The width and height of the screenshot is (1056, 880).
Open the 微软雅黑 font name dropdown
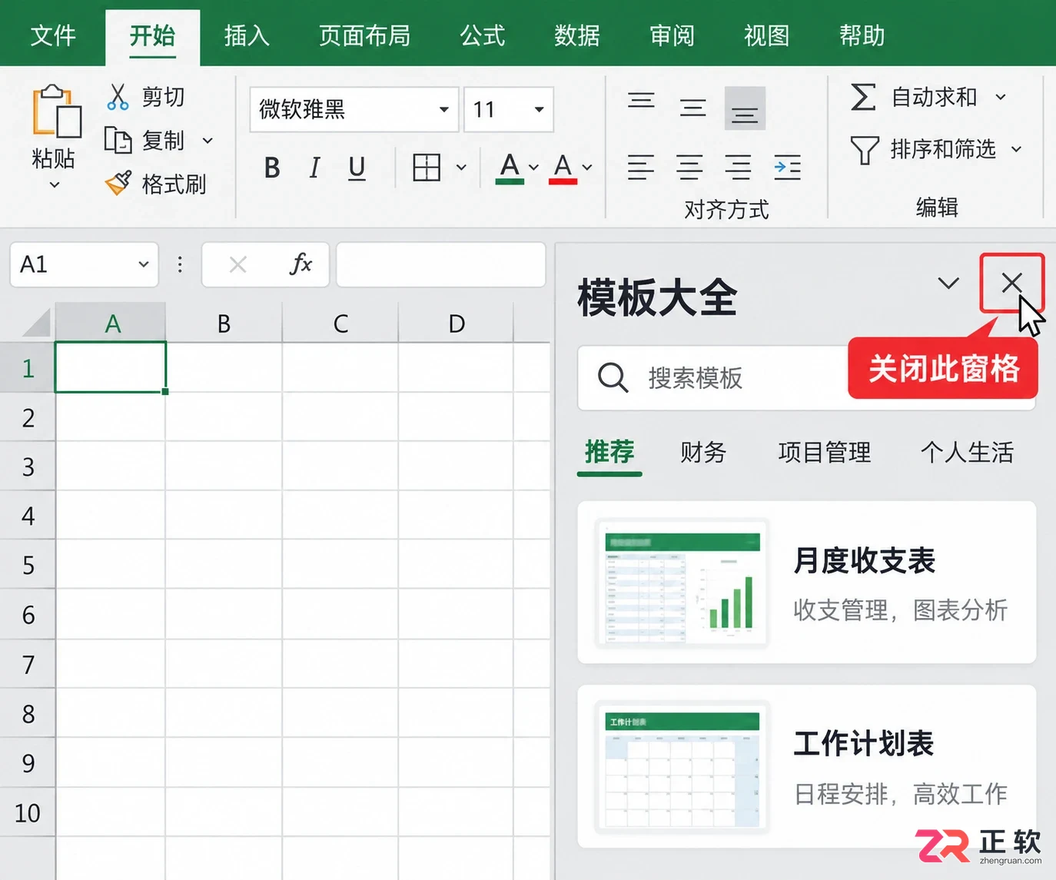[x=443, y=109]
